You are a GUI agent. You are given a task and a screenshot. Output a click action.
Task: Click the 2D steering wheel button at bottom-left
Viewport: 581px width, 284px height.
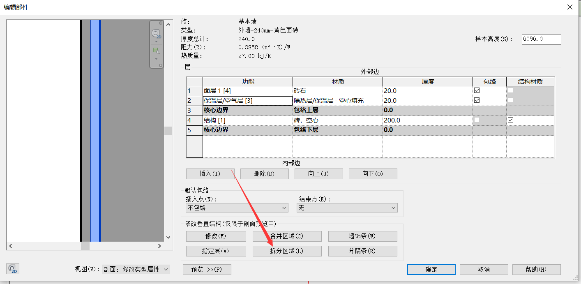point(13,269)
